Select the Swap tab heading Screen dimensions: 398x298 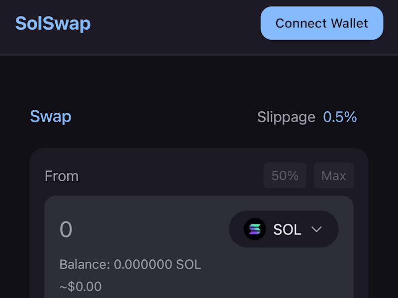(x=50, y=117)
